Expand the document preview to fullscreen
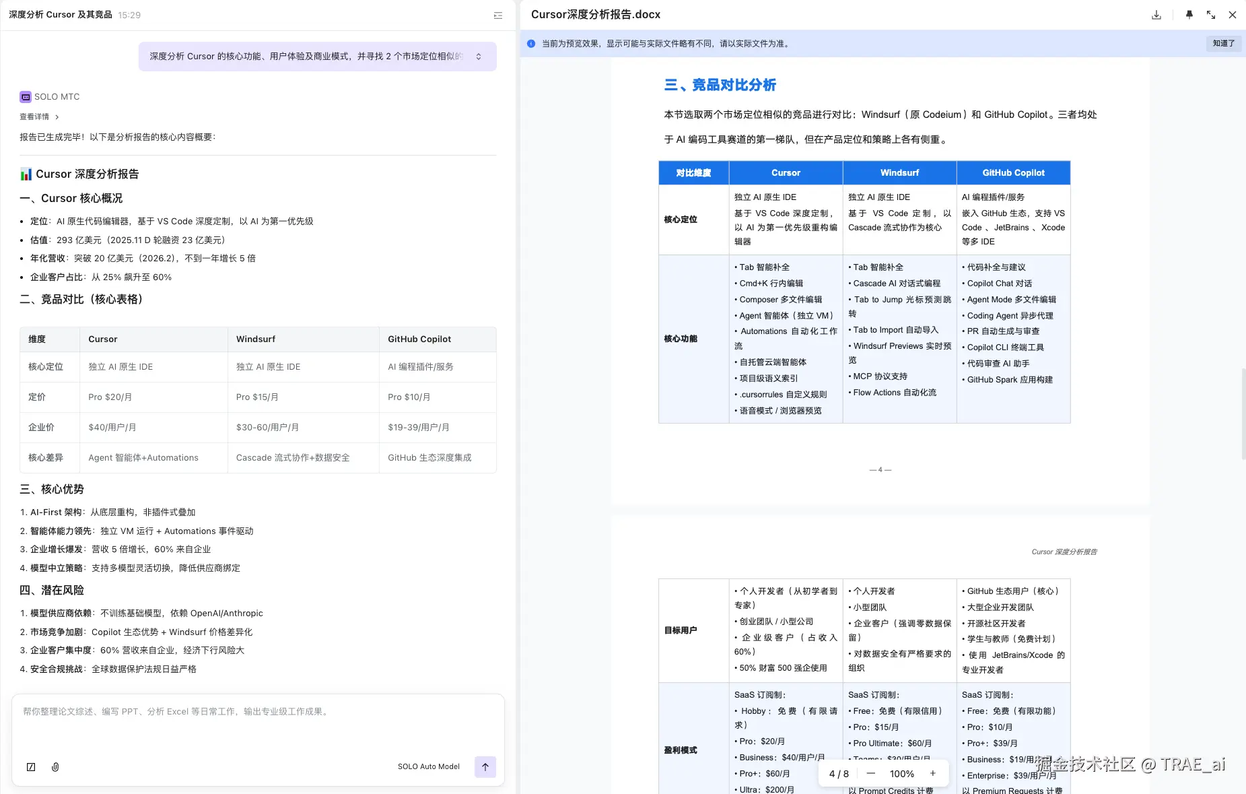Image resolution: width=1246 pixels, height=794 pixels. pyautogui.click(x=1211, y=15)
